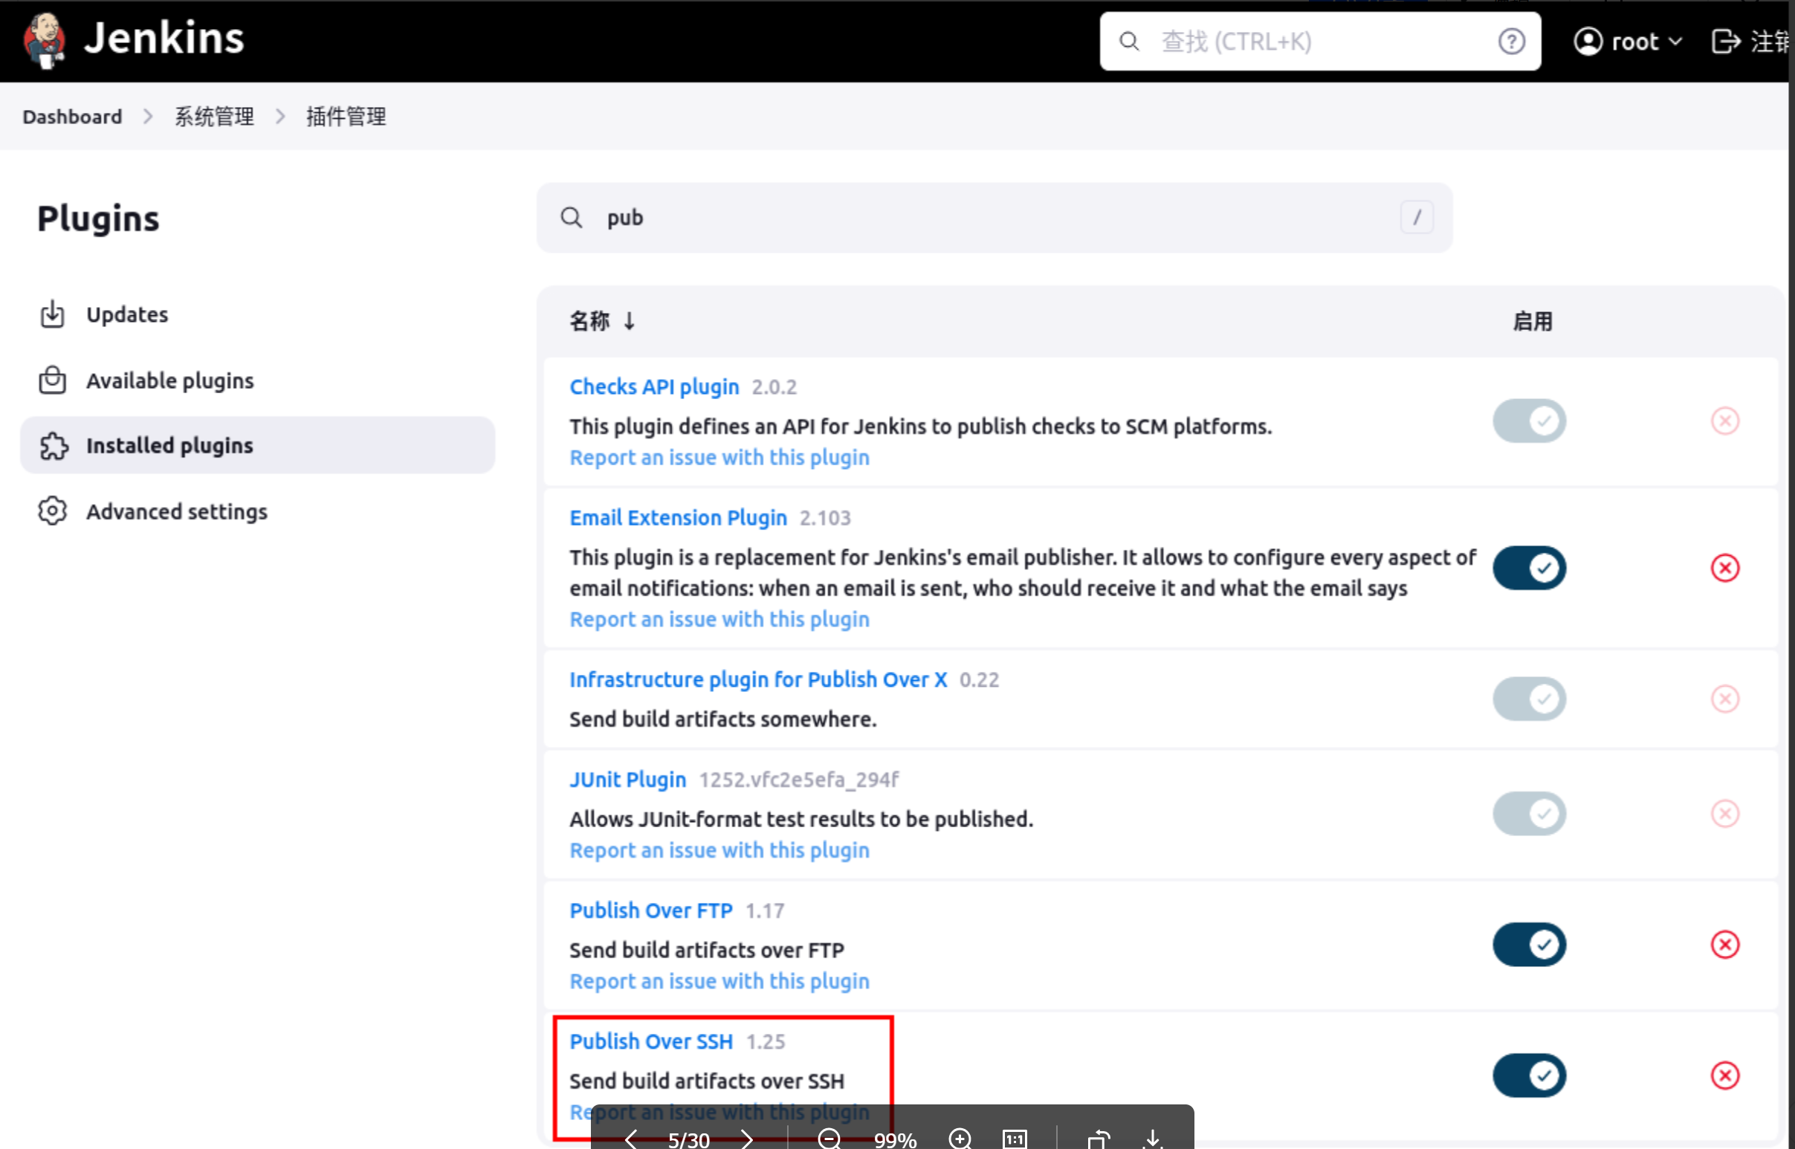
Task: Open Email Extension Plugin link
Action: tap(678, 518)
